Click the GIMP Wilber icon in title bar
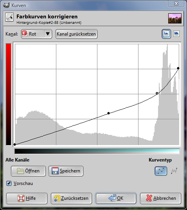 pyautogui.click(x=6, y=5)
